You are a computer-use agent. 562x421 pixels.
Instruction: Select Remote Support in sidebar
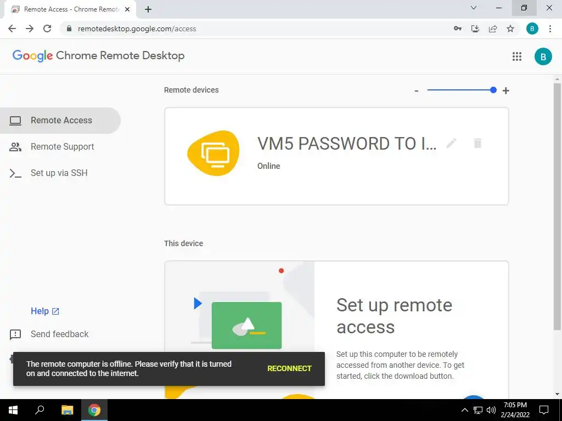click(60, 147)
